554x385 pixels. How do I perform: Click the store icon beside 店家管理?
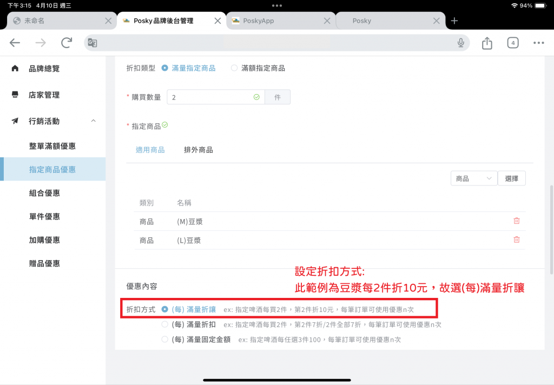pyautogui.click(x=15, y=94)
